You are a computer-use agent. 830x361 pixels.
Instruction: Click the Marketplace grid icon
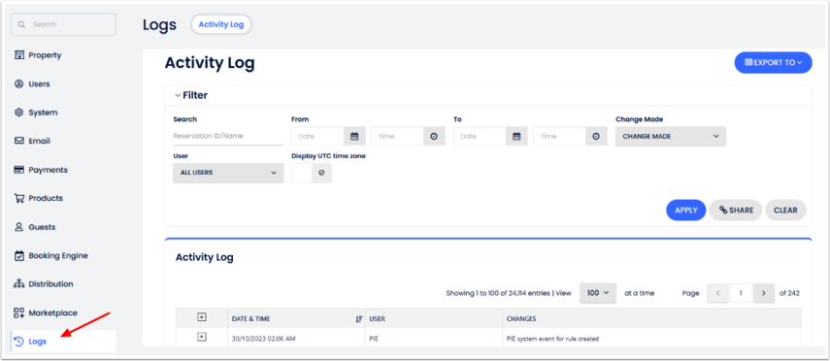[19, 312]
